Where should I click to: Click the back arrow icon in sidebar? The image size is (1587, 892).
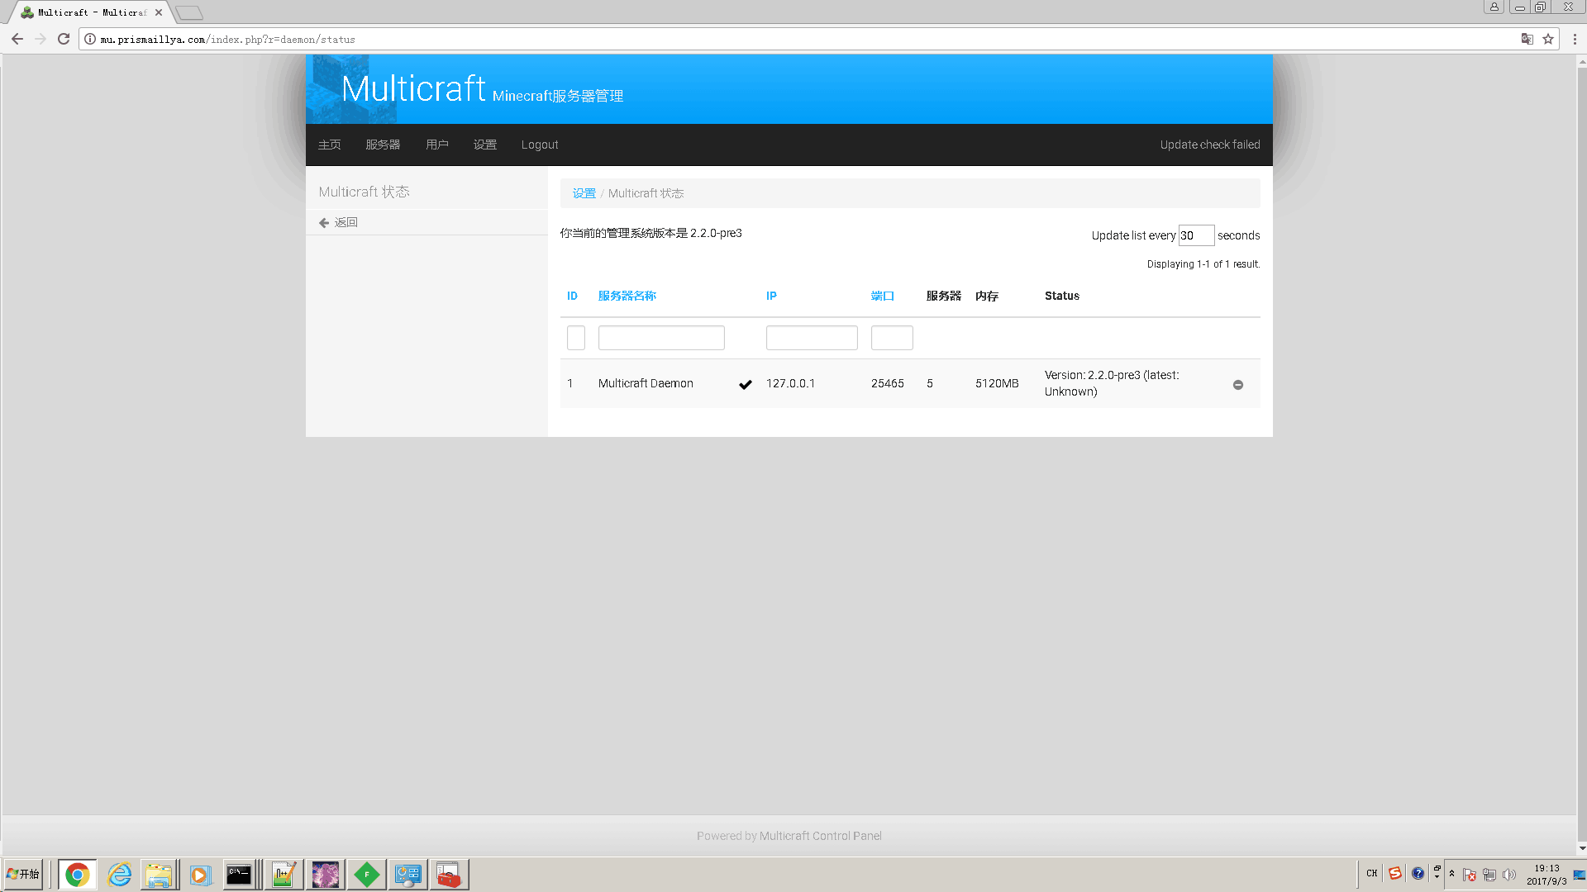coord(324,223)
